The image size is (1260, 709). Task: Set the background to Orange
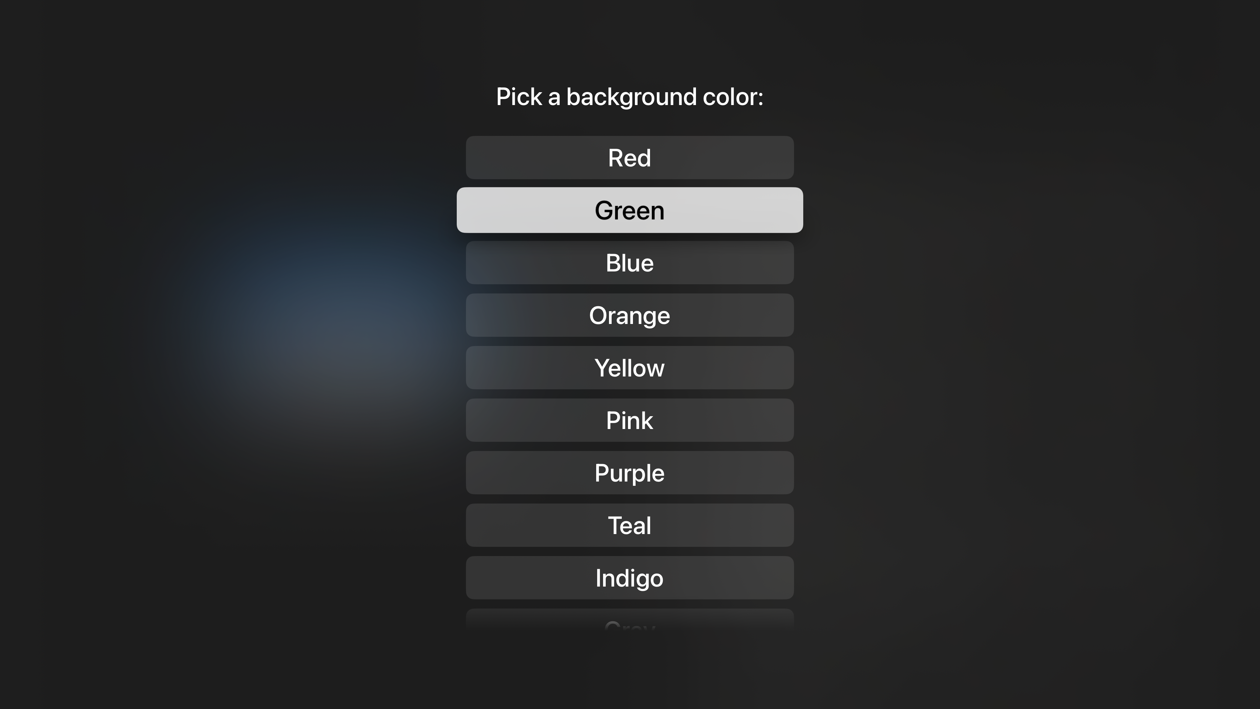point(630,315)
